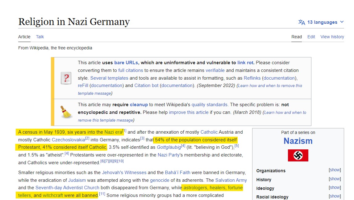Open the reFill link
Image resolution: width=354 pixels, height=200 pixels.
(x=83, y=85)
